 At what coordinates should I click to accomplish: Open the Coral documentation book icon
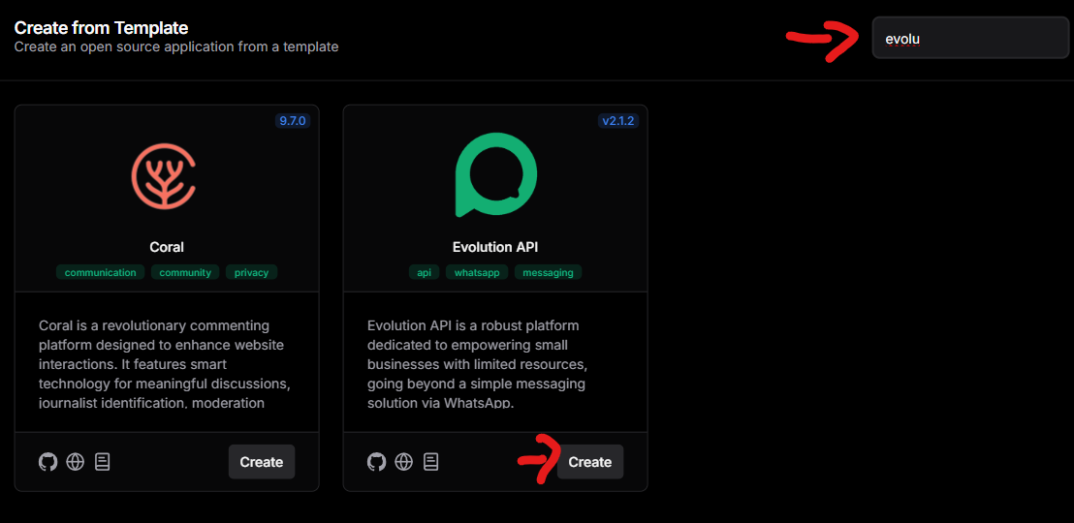[x=103, y=462]
